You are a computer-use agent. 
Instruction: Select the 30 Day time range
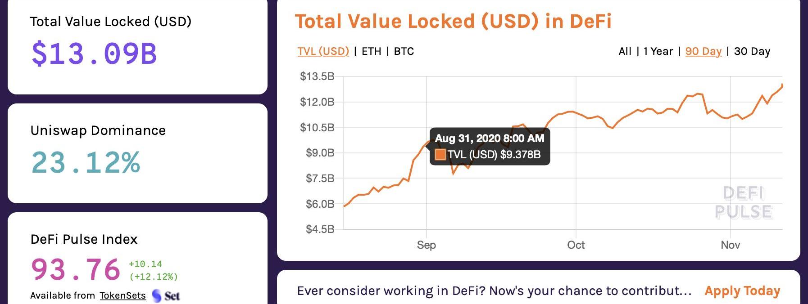pyautogui.click(x=752, y=51)
